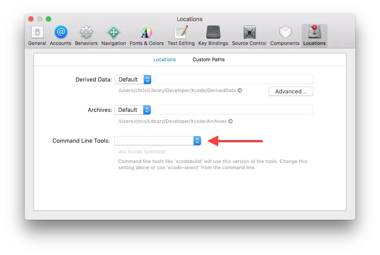Click the Archives path text field

click(x=234, y=110)
